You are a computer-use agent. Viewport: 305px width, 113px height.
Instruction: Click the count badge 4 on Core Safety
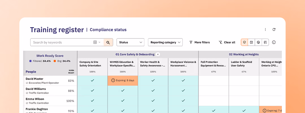pyautogui.click(x=158, y=54)
